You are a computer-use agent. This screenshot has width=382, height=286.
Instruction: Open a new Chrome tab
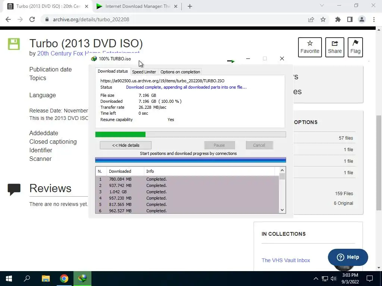point(190,6)
